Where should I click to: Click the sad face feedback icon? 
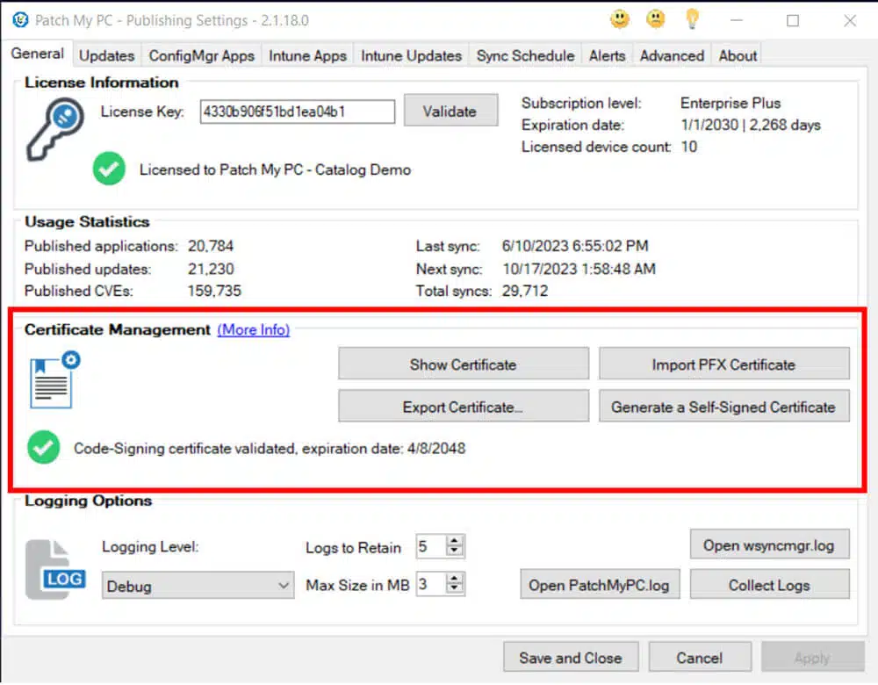click(x=655, y=19)
